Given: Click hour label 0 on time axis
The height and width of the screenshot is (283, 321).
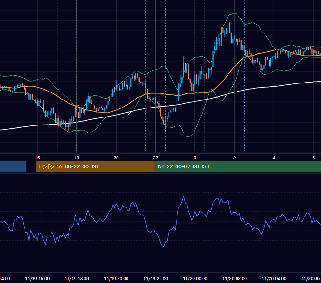Looking at the screenshot, I should 195,158.
